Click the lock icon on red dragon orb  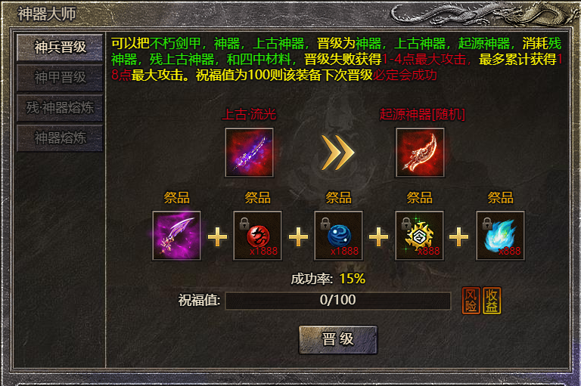(244, 223)
